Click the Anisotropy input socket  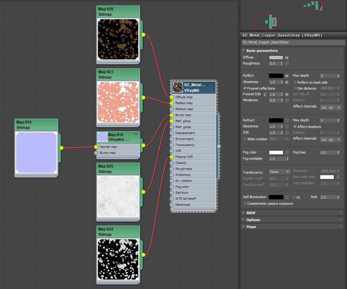click(172, 175)
